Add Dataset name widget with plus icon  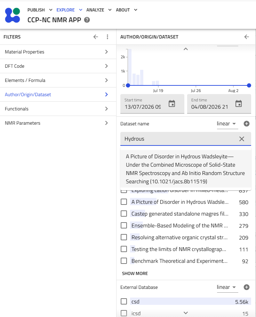coord(247,124)
